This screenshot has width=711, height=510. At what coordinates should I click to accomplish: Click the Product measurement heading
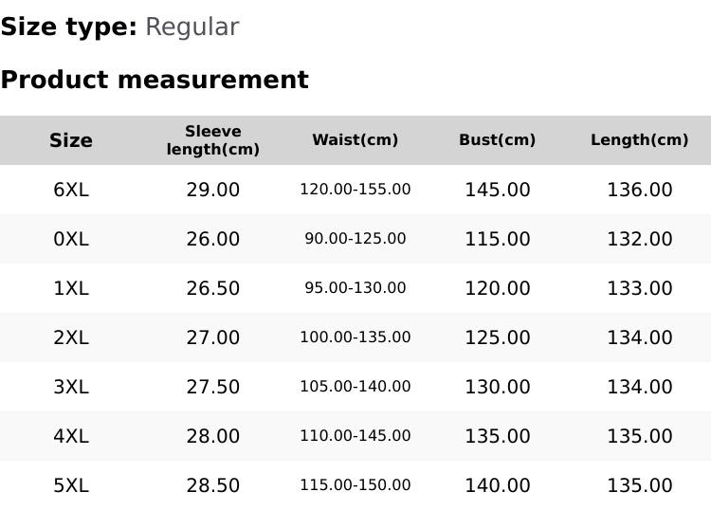click(155, 80)
